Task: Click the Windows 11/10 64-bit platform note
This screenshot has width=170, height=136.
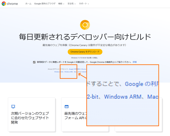Action: coord(85,58)
